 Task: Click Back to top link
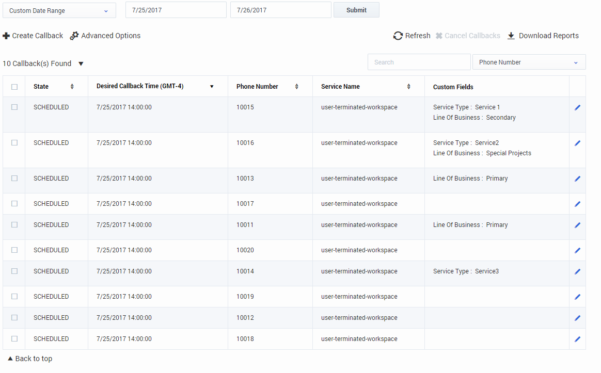pyautogui.click(x=34, y=359)
